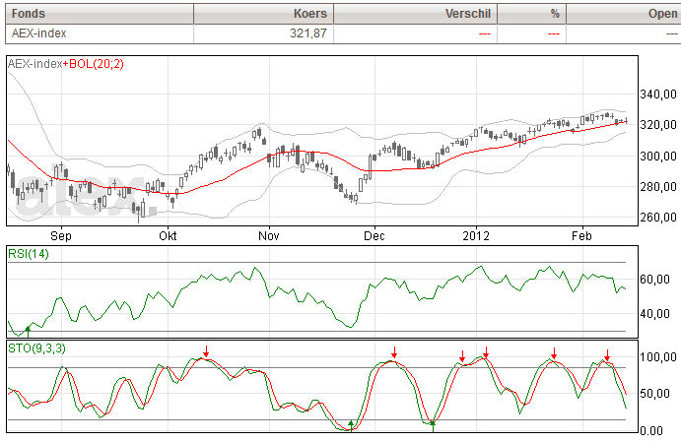Viewport: 681px width, 442px height.
Task: Click the stochastic 100,00 axis label
Action: pyautogui.click(x=658, y=357)
